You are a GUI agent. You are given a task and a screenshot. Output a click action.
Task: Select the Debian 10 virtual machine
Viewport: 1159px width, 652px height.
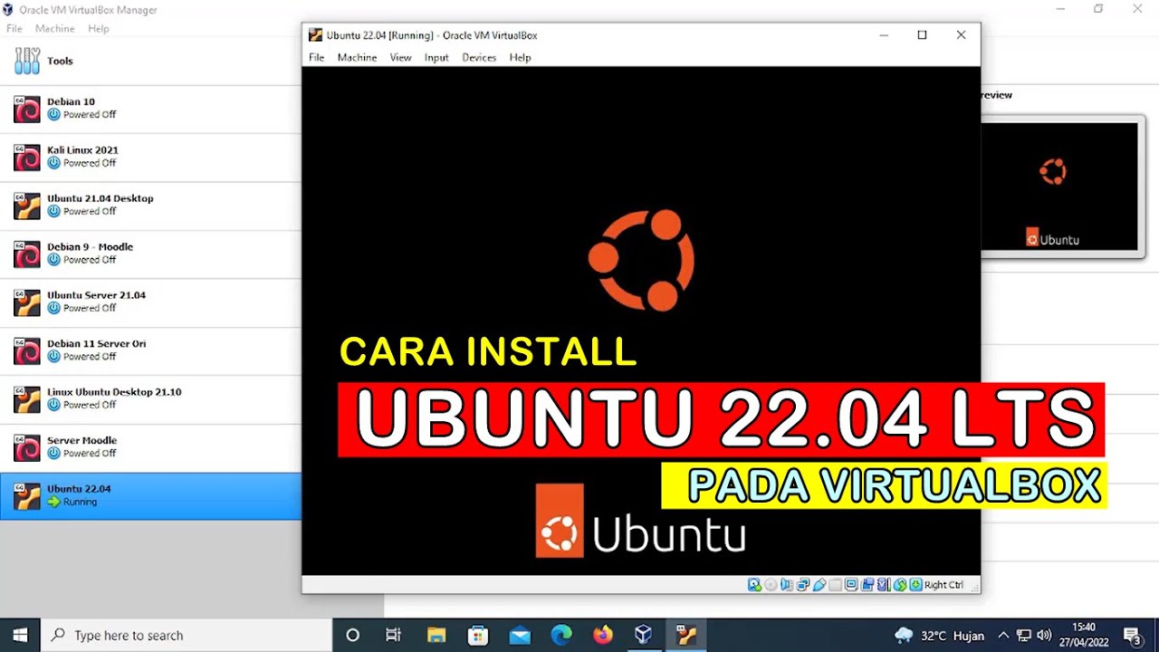coord(150,109)
